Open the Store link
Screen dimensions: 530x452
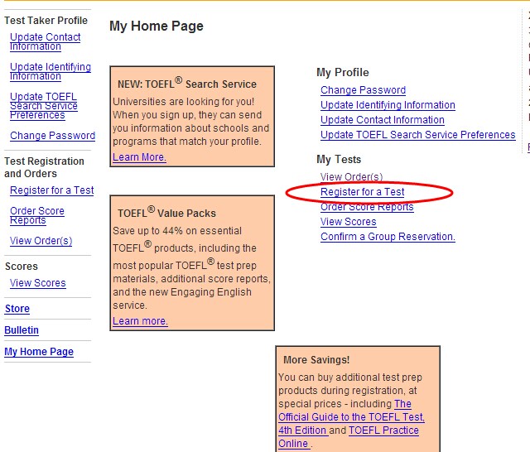17,309
